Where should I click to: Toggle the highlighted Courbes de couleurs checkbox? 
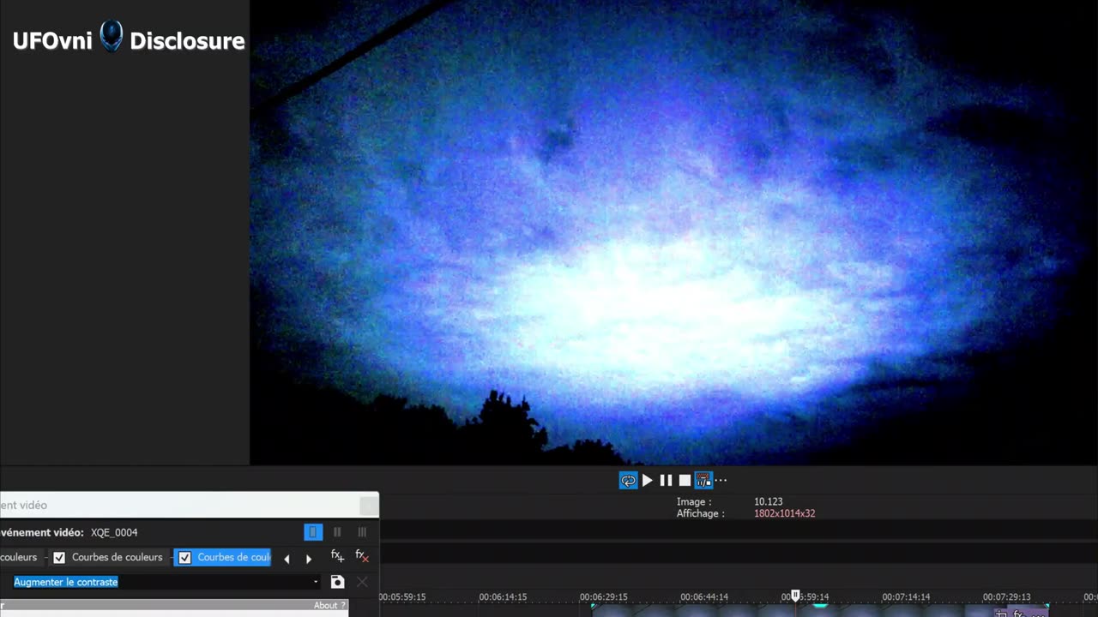(x=184, y=558)
